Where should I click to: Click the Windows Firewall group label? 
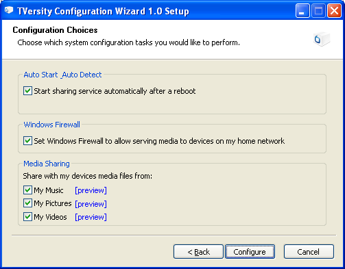(52, 125)
